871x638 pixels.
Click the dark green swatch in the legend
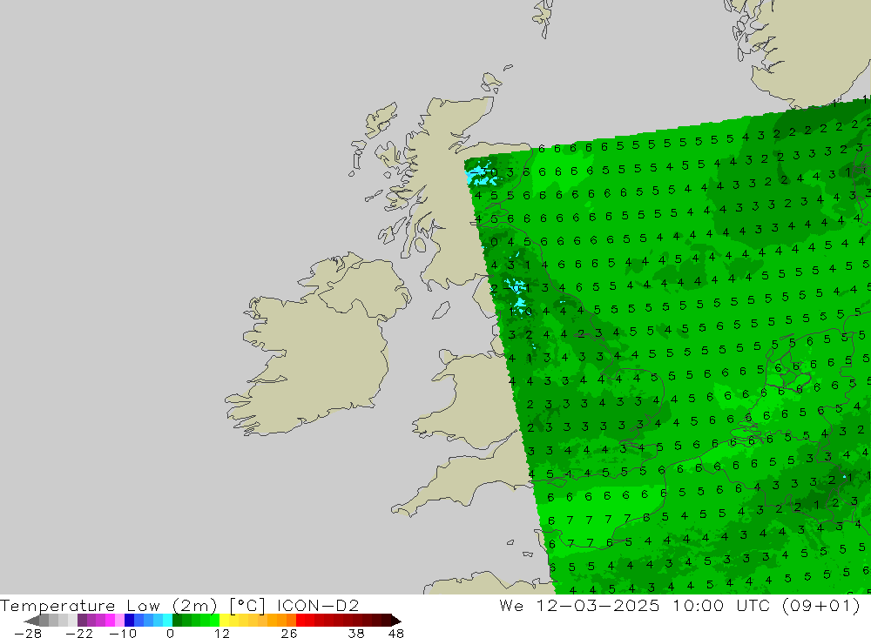(177, 621)
